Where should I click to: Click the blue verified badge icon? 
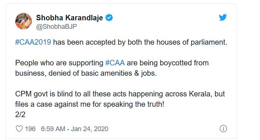pos(109,18)
